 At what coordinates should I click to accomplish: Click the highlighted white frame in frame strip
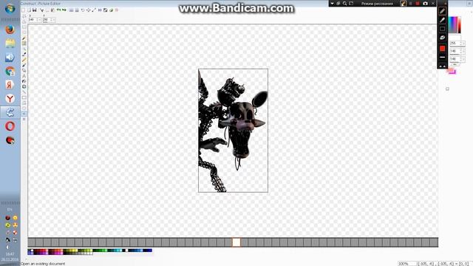[236, 242]
